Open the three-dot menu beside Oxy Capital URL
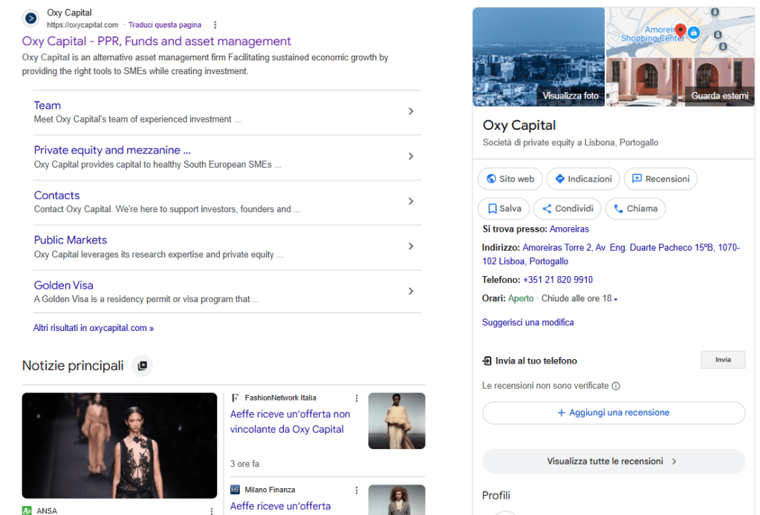The width and height of the screenshot is (760, 515). (x=215, y=24)
